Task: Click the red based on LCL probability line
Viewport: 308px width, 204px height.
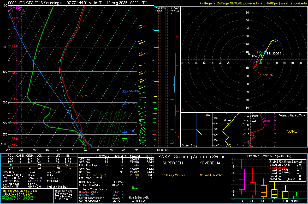Action: (x=286, y=168)
